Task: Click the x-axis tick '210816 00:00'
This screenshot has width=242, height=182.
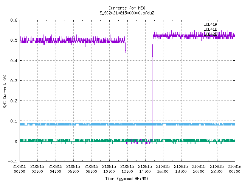Action: tap(234, 169)
